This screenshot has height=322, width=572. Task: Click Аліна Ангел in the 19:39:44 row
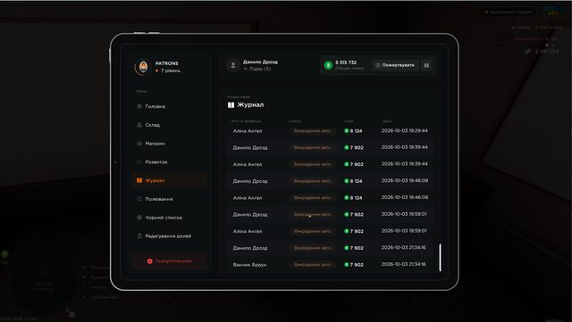coord(248,164)
